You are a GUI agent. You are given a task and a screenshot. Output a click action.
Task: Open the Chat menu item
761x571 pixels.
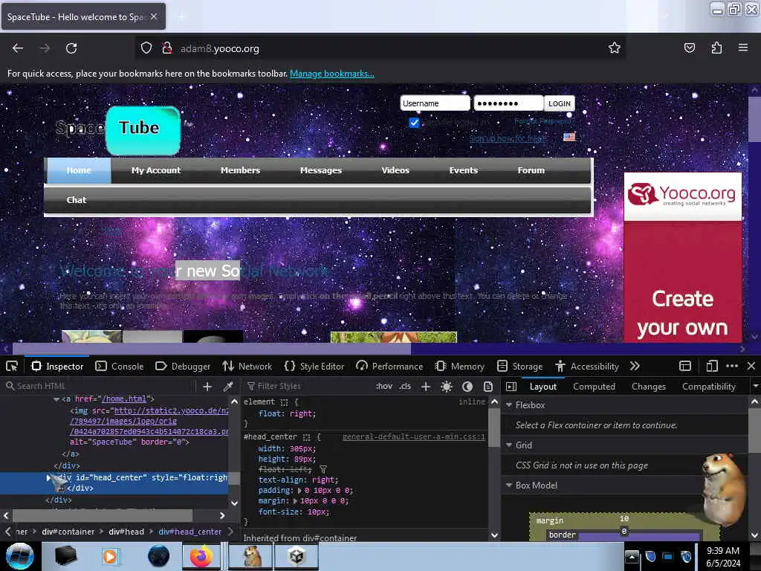coord(77,200)
